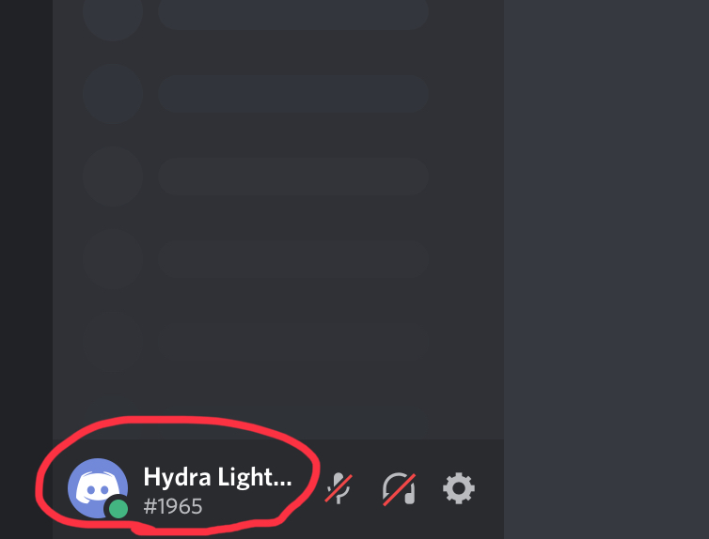Click the empty main chat area on right
The height and width of the screenshot is (539, 709).
coord(607,269)
